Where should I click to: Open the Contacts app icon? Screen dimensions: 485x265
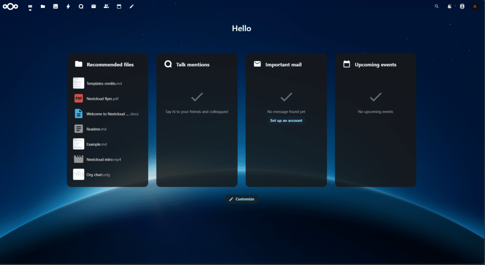(106, 6)
